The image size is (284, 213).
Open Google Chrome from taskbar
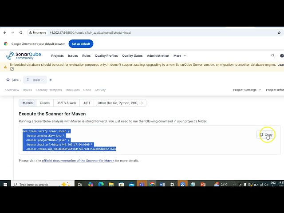tap(152, 184)
